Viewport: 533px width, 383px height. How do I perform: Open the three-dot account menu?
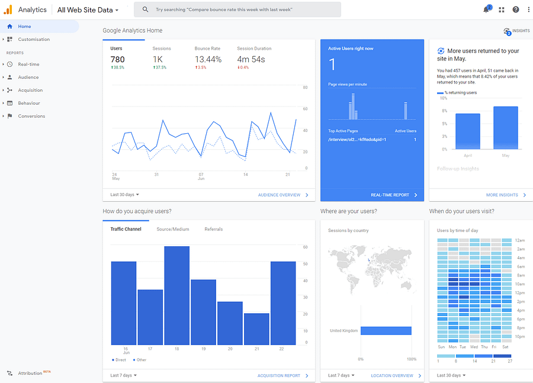coord(528,9)
